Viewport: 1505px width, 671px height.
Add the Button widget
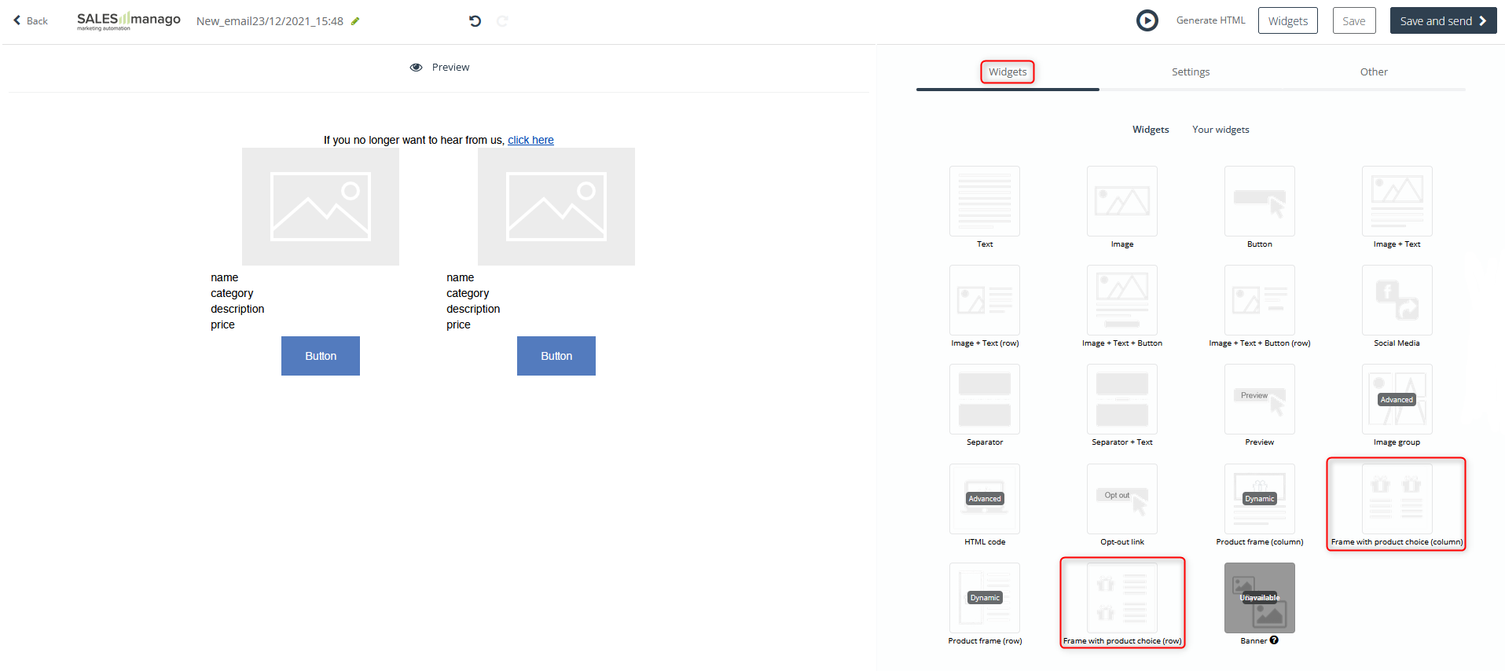[x=1260, y=201]
